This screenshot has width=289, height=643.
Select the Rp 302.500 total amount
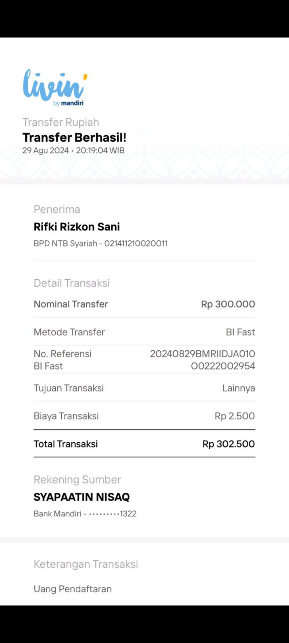[x=229, y=444]
